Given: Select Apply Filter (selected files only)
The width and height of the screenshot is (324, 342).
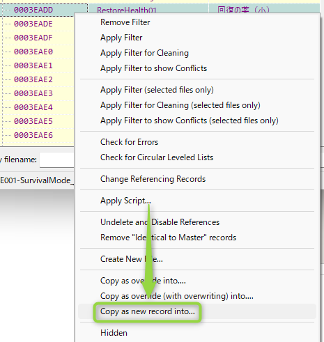Looking at the screenshot, I should point(157,90).
